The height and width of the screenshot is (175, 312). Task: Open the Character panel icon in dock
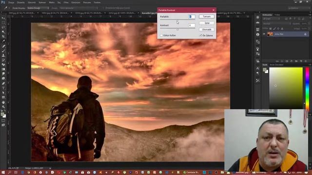(258, 68)
